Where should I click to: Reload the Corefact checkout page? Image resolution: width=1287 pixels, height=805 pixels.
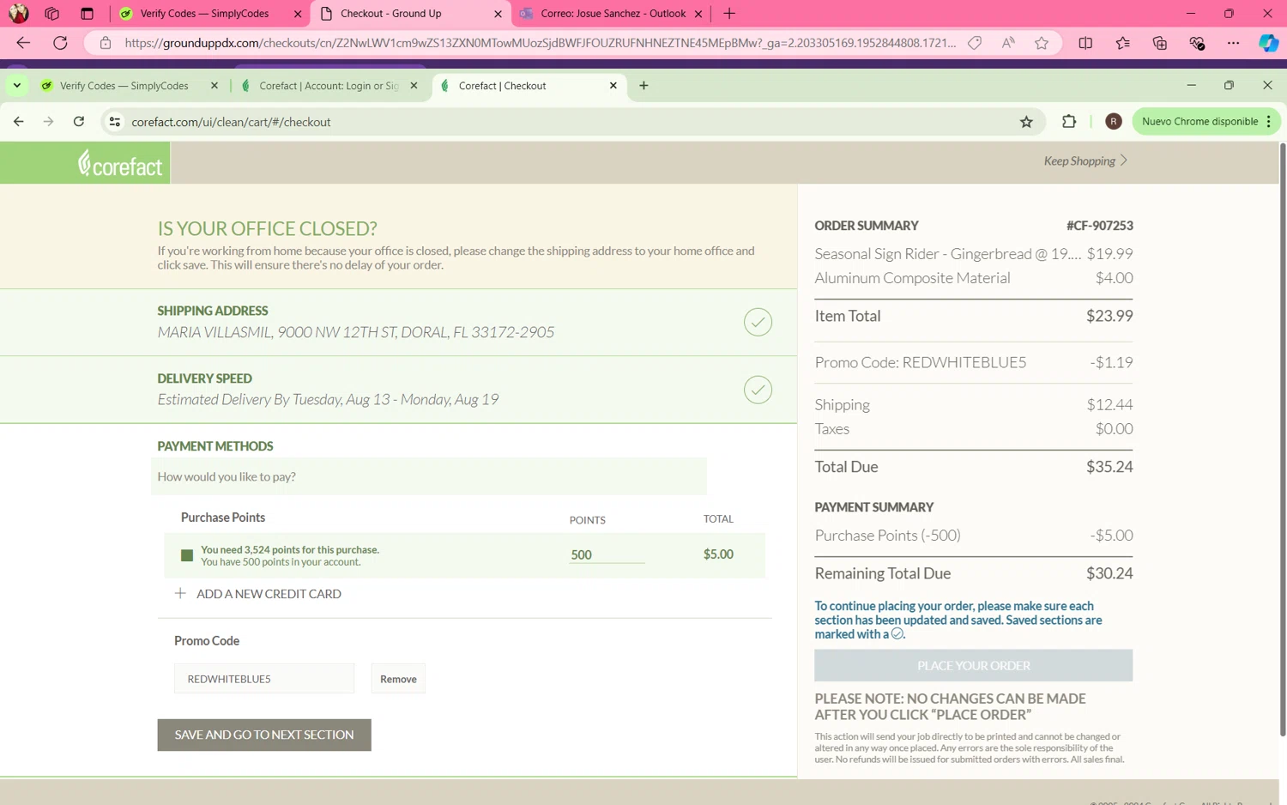point(79,122)
